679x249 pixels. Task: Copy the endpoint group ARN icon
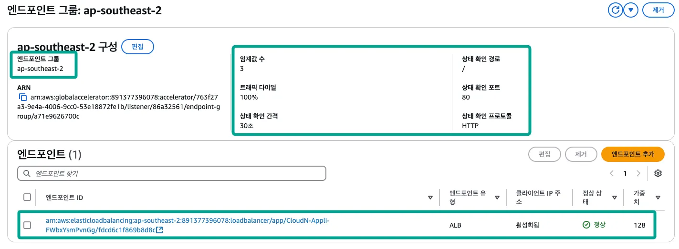pyautogui.click(x=23, y=97)
